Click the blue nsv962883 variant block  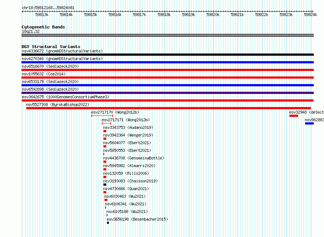309,123
